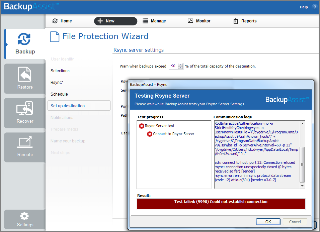320x232 pixels.
Task: Click the File Protection Wizard document icon
Action: (55, 37)
